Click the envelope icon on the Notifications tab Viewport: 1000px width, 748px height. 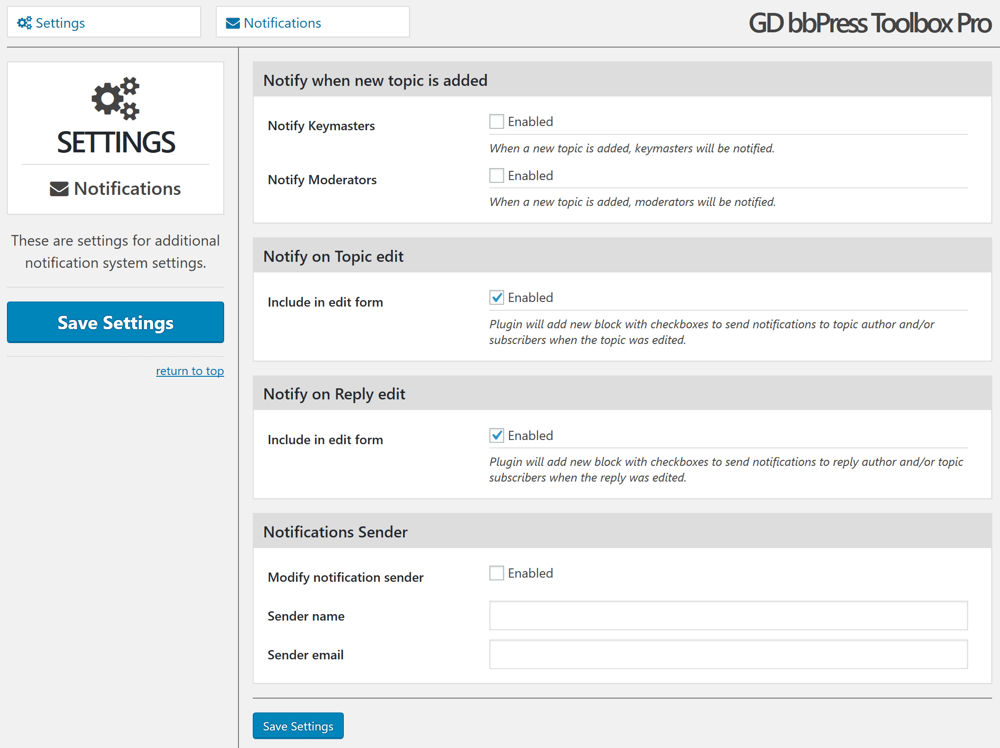point(232,23)
